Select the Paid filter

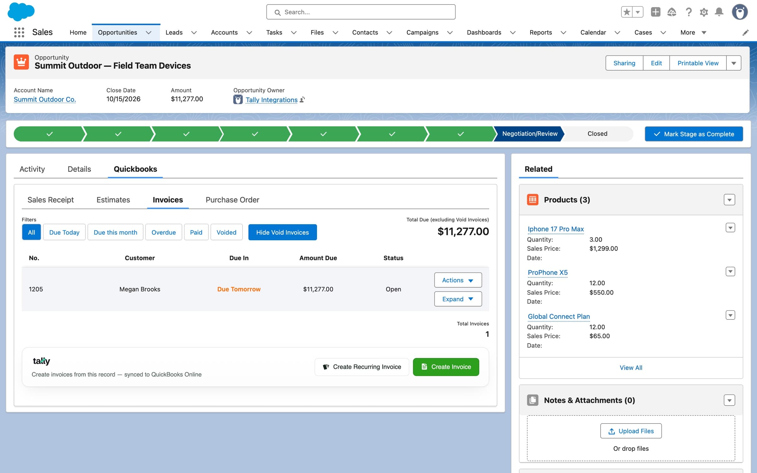point(196,232)
